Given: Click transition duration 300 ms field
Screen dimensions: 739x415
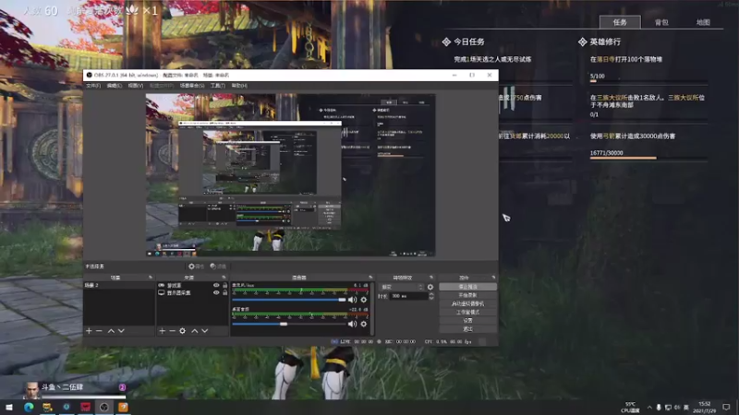Looking at the screenshot, I should point(408,296).
